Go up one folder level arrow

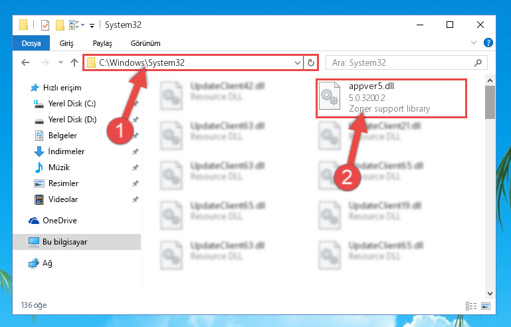[74, 62]
